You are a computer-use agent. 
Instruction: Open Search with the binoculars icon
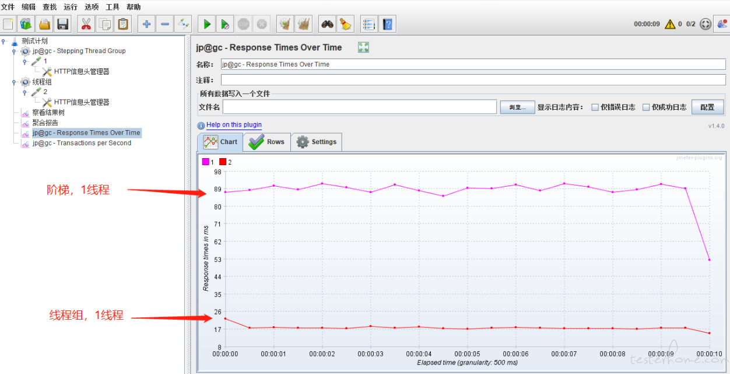click(x=328, y=24)
